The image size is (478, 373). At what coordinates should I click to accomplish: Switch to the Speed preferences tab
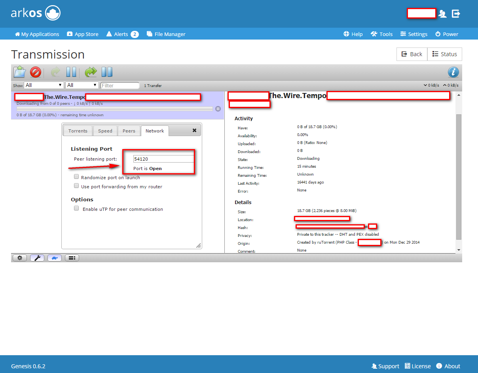tap(105, 131)
